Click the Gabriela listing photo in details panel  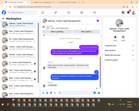coord(119,23)
